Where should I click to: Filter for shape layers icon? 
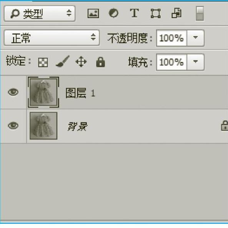tap(156, 13)
